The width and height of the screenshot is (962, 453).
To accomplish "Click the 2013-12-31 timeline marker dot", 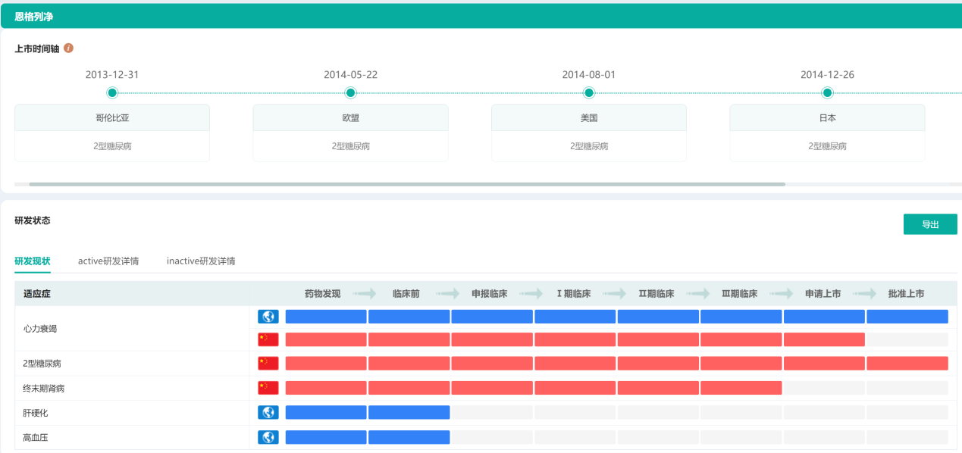I will click(x=112, y=93).
